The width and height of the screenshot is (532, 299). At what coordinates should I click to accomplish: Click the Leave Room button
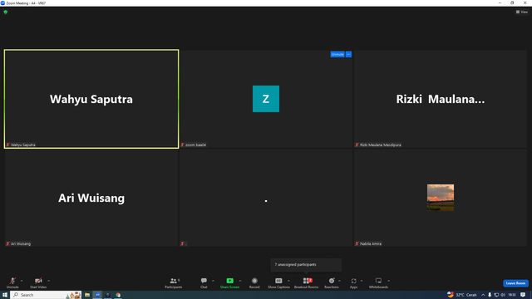point(515,283)
